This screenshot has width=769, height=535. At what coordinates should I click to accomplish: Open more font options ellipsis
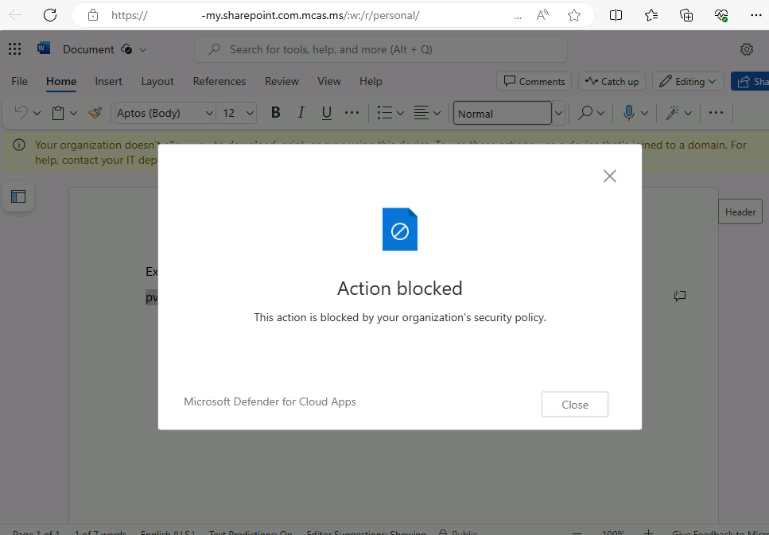[351, 113]
